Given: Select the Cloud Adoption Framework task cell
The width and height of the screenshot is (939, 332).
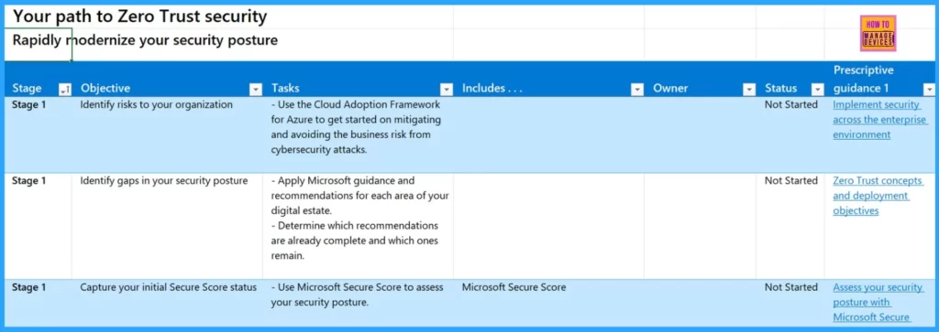Looking at the screenshot, I should (x=359, y=135).
